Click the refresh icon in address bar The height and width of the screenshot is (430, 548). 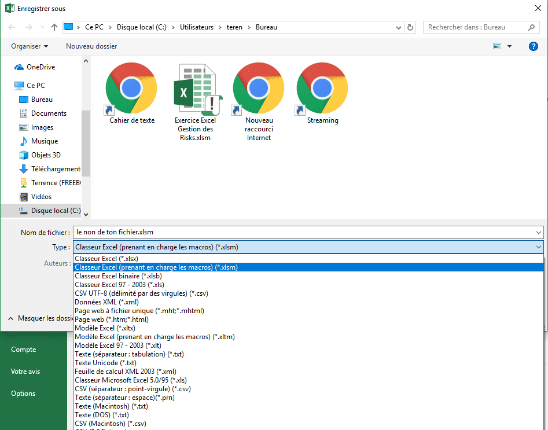[x=410, y=27]
